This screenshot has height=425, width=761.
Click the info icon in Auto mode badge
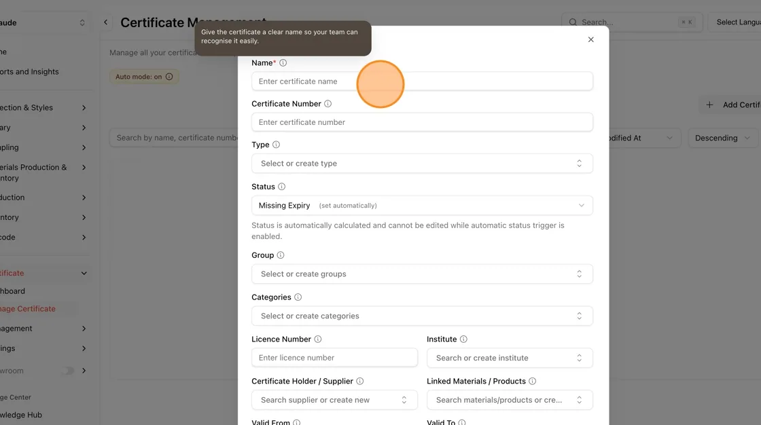click(x=169, y=77)
